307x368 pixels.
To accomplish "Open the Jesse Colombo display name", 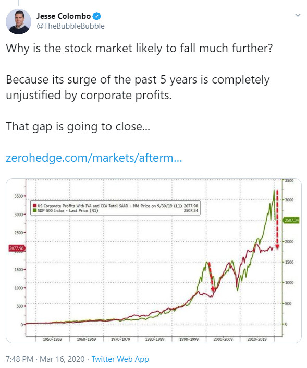I will [x=64, y=16].
